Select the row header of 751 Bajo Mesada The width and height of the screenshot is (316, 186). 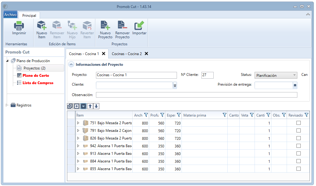[x=71, y=123]
